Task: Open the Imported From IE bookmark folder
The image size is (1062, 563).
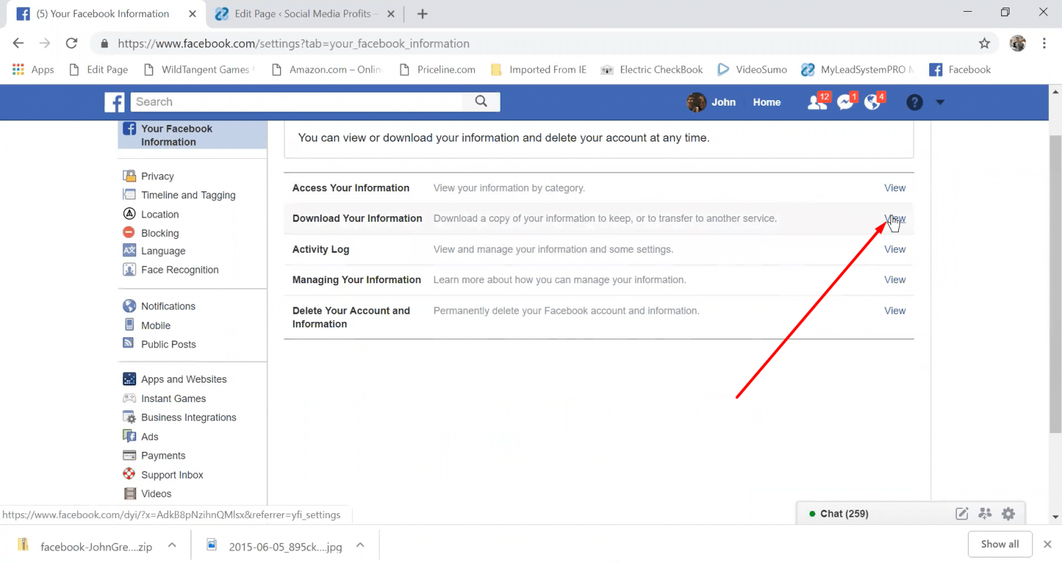Action: tap(539, 70)
